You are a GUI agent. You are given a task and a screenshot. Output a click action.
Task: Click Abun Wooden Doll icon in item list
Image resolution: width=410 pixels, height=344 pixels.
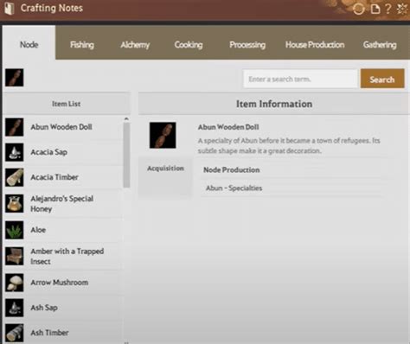[x=14, y=127]
